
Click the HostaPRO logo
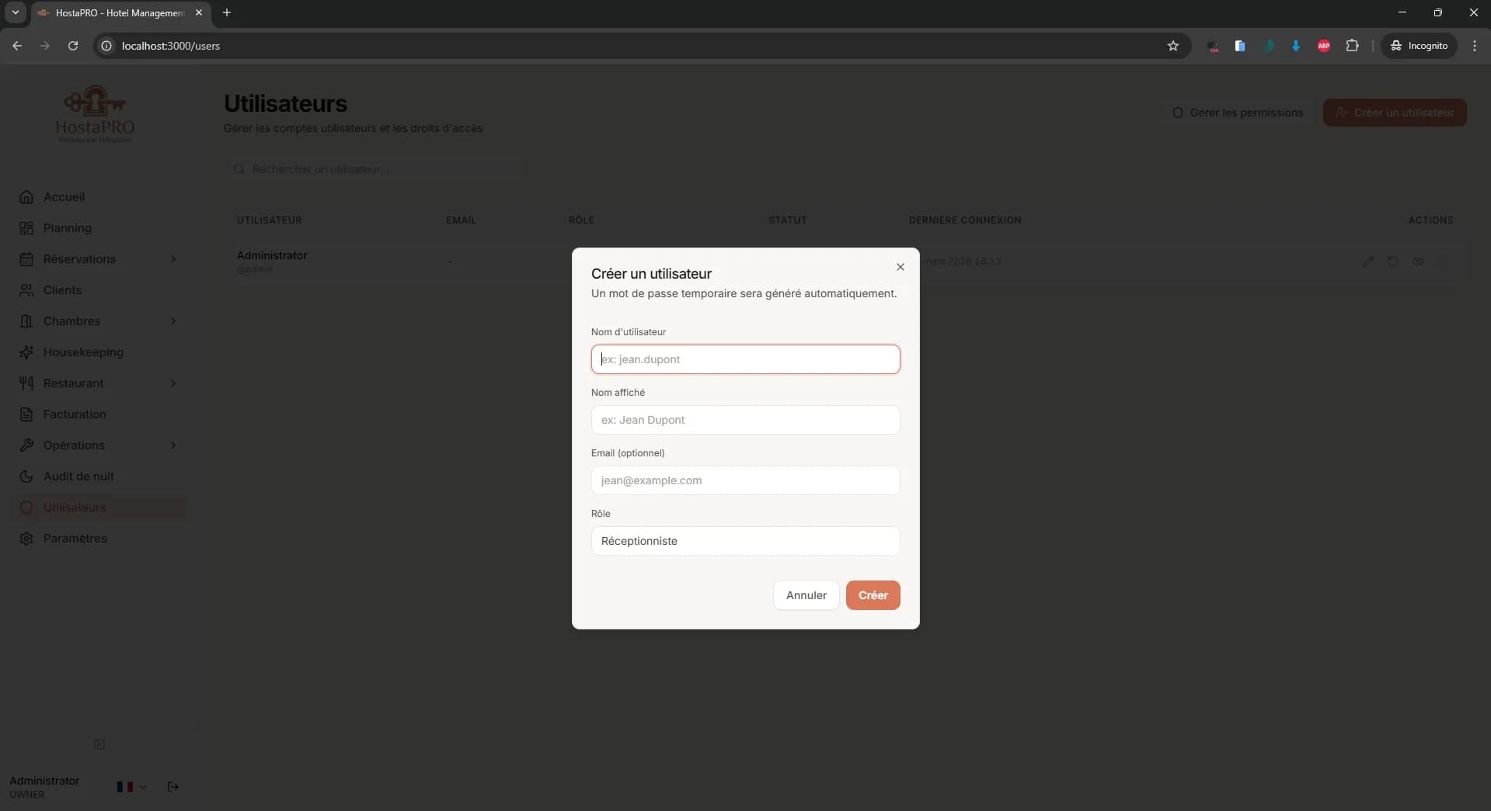95,113
